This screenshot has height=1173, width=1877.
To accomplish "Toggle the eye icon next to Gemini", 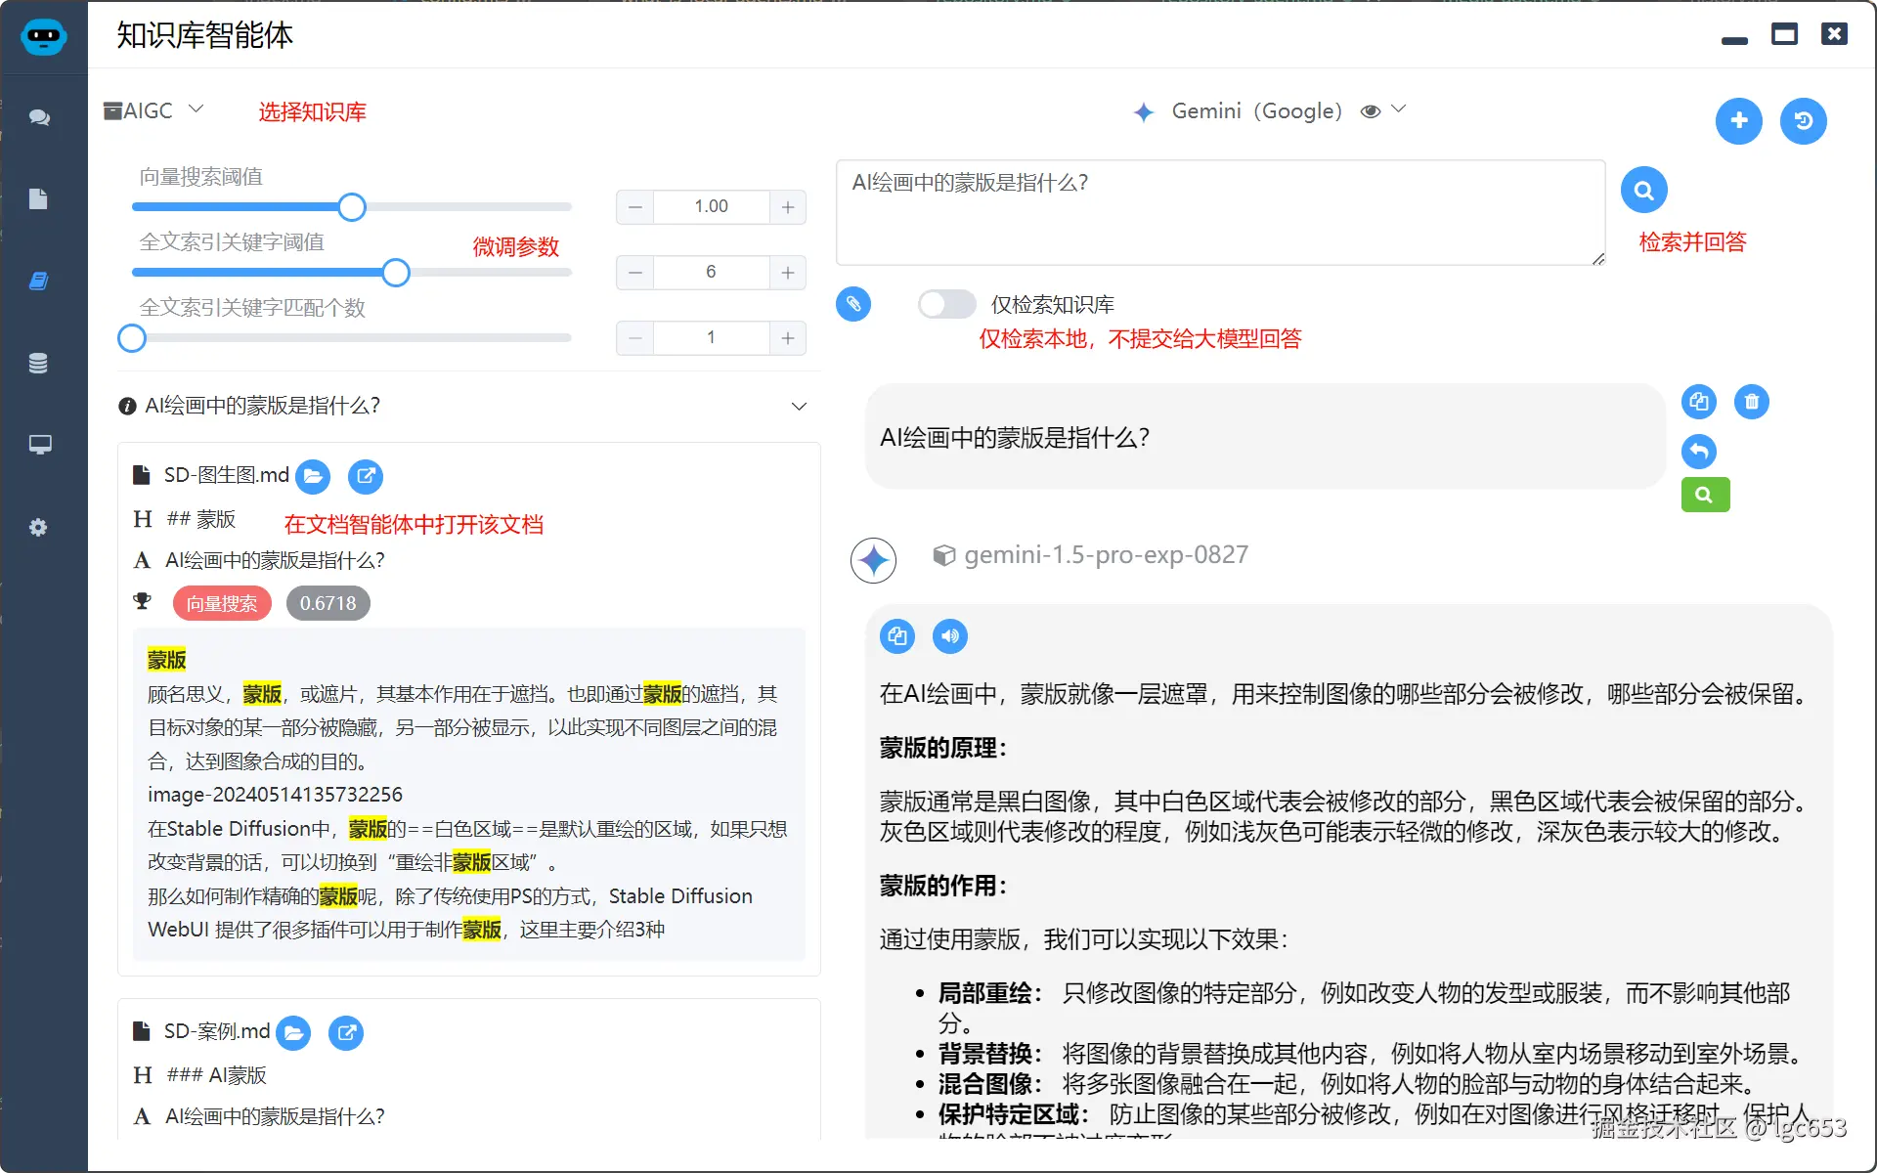I will (1371, 110).
